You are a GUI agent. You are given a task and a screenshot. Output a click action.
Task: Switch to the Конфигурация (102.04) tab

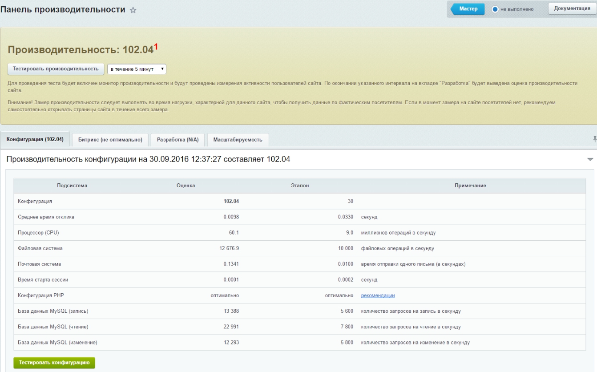[35, 139]
